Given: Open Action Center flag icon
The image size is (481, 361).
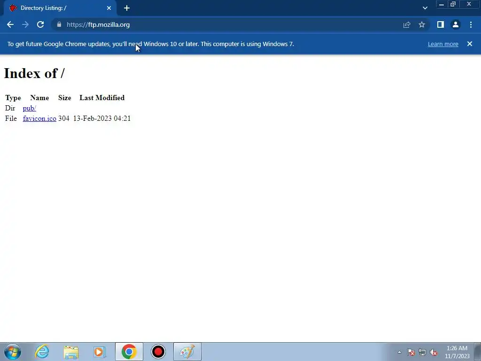Looking at the screenshot, I should pyautogui.click(x=411, y=352).
